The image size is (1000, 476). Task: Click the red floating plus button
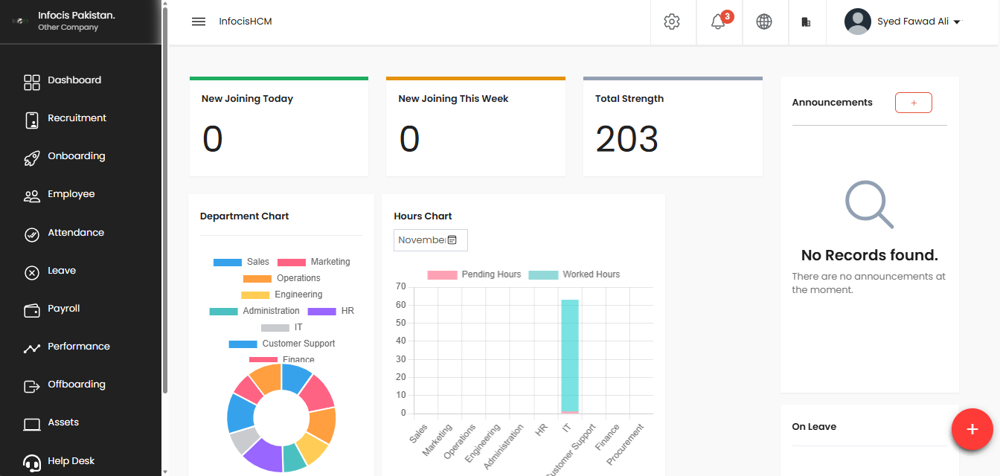point(972,429)
